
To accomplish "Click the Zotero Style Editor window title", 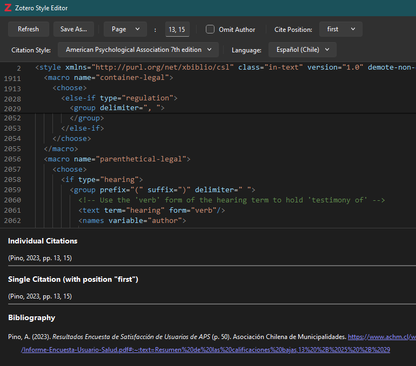I will coord(42,8).
